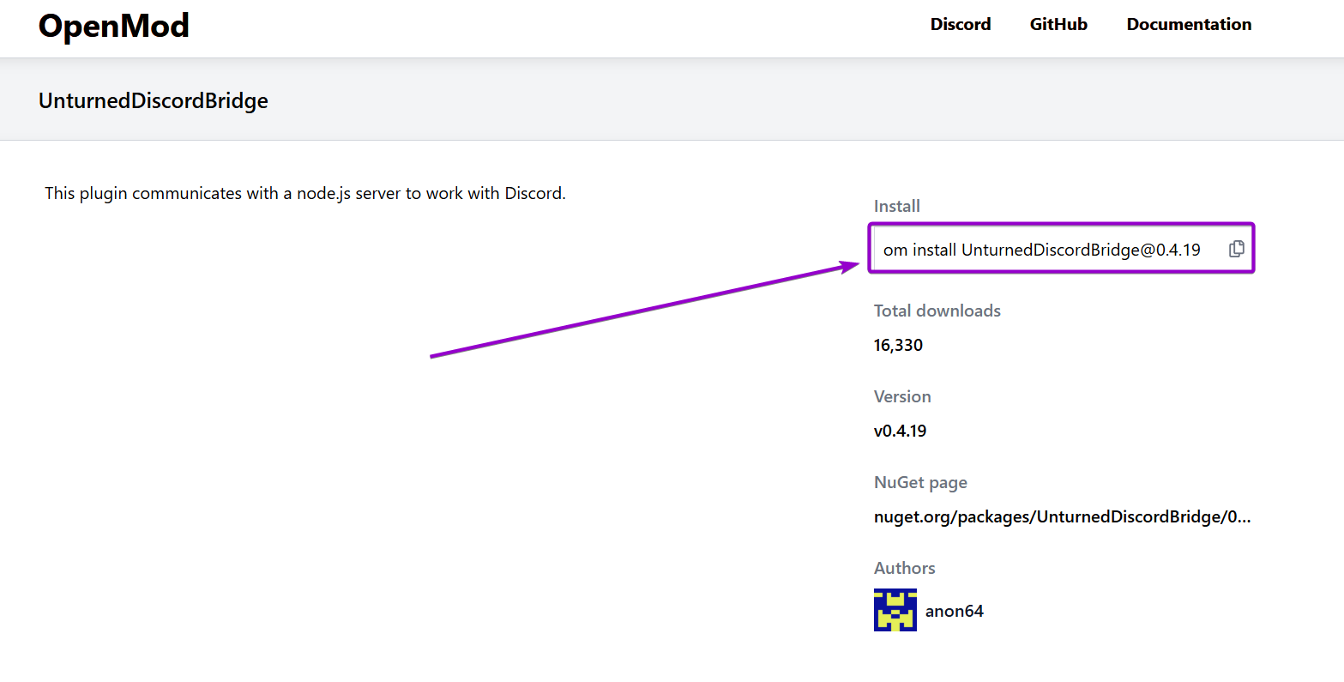This screenshot has height=682, width=1344.
Task: Select the version value v0.4.19
Action: coord(901,431)
